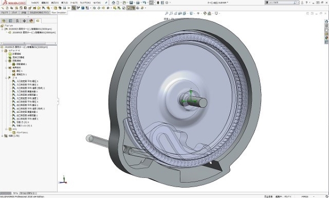
Task: Open the Window menu in the menu bar
Action: point(86,3)
